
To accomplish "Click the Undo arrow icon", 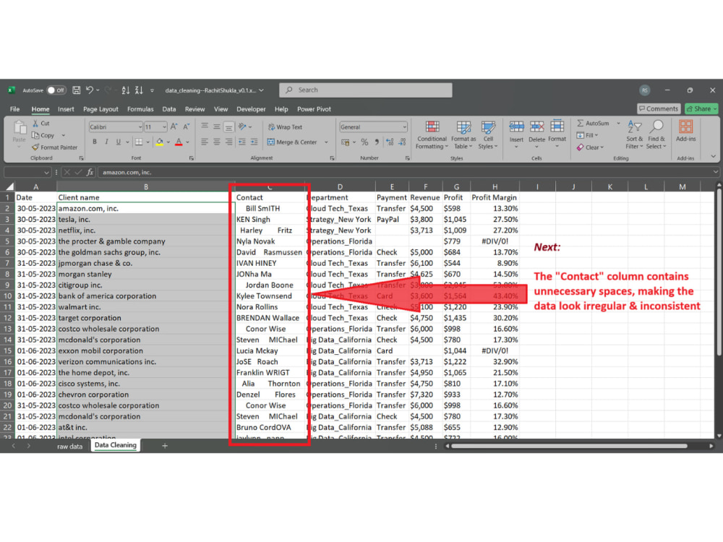I will click(x=90, y=90).
